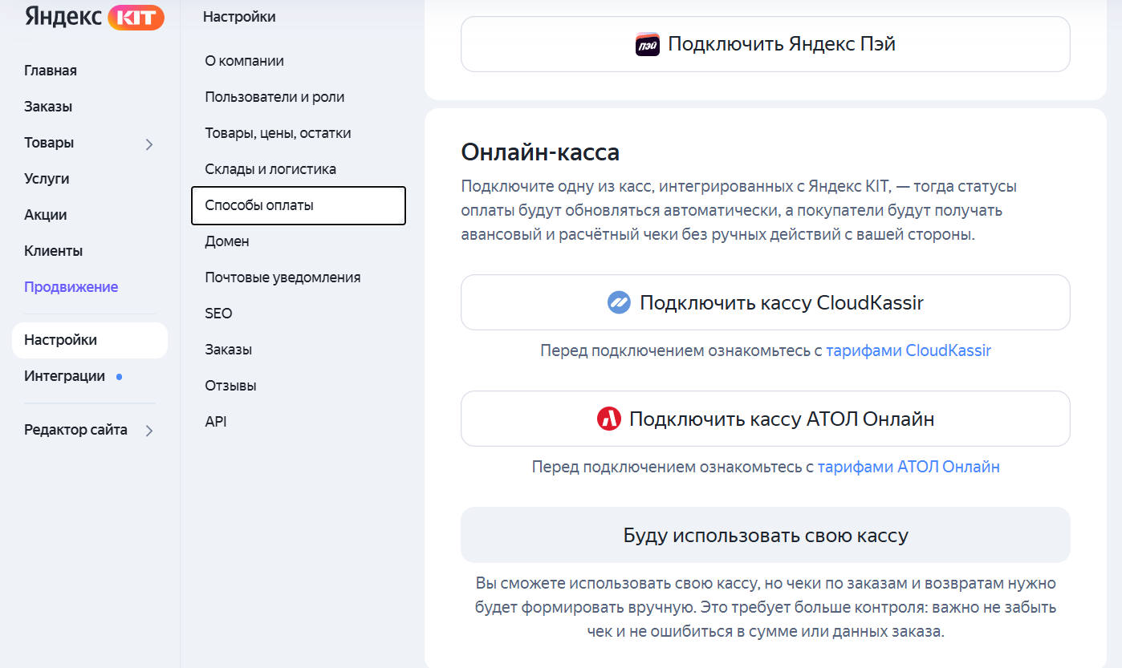The width and height of the screenshot is (1122, 668).
Task: Click the blue notification dot beside Интеграции
Action: point(119,376)
